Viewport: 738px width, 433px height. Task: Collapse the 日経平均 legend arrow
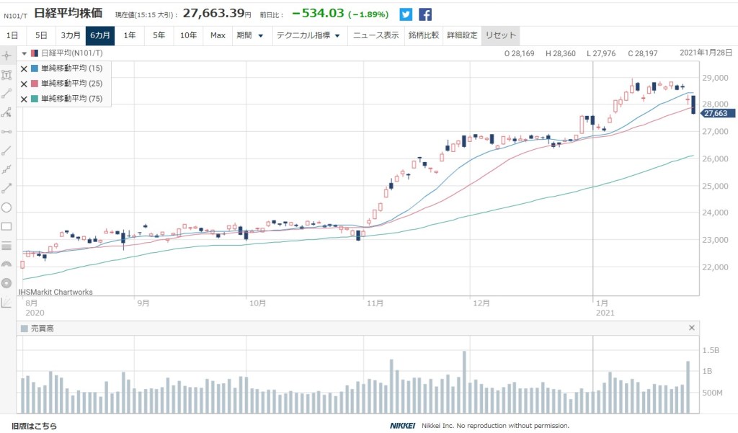click(24, 53)
